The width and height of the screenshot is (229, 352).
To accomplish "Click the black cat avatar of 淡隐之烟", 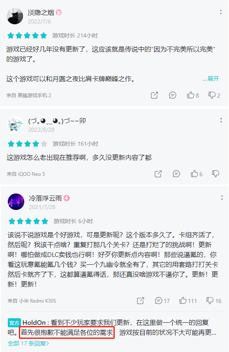I will [x=15, y=16].
